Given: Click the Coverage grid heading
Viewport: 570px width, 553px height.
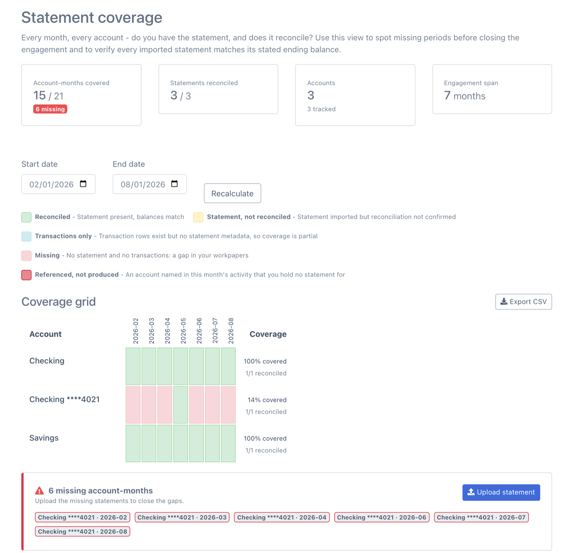Looking at the screenshot, I should point(59,302).
